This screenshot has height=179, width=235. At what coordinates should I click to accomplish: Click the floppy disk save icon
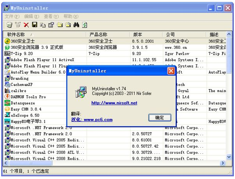pyautogui.click(x=35, y=25)
